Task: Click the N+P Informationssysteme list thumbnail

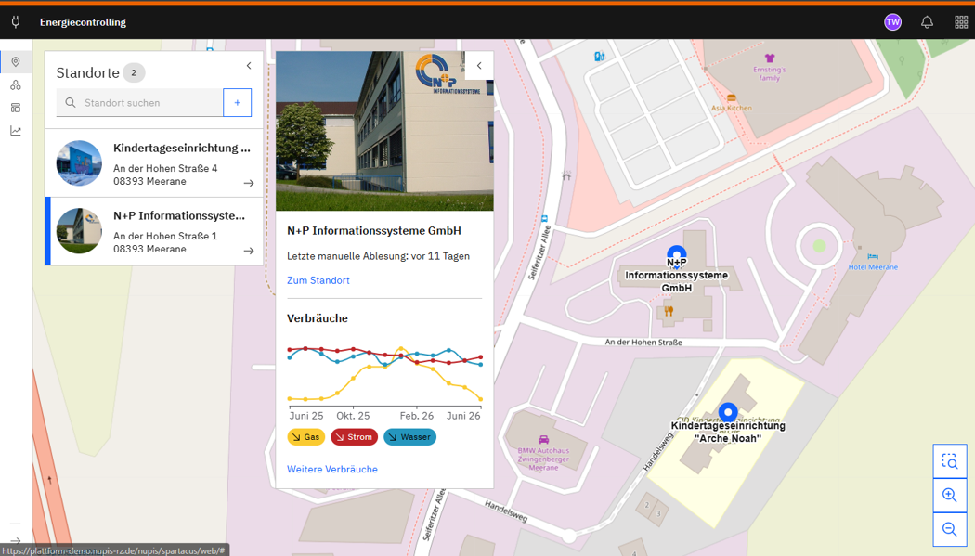Action: pyautogui.click(x=79, y=231)
